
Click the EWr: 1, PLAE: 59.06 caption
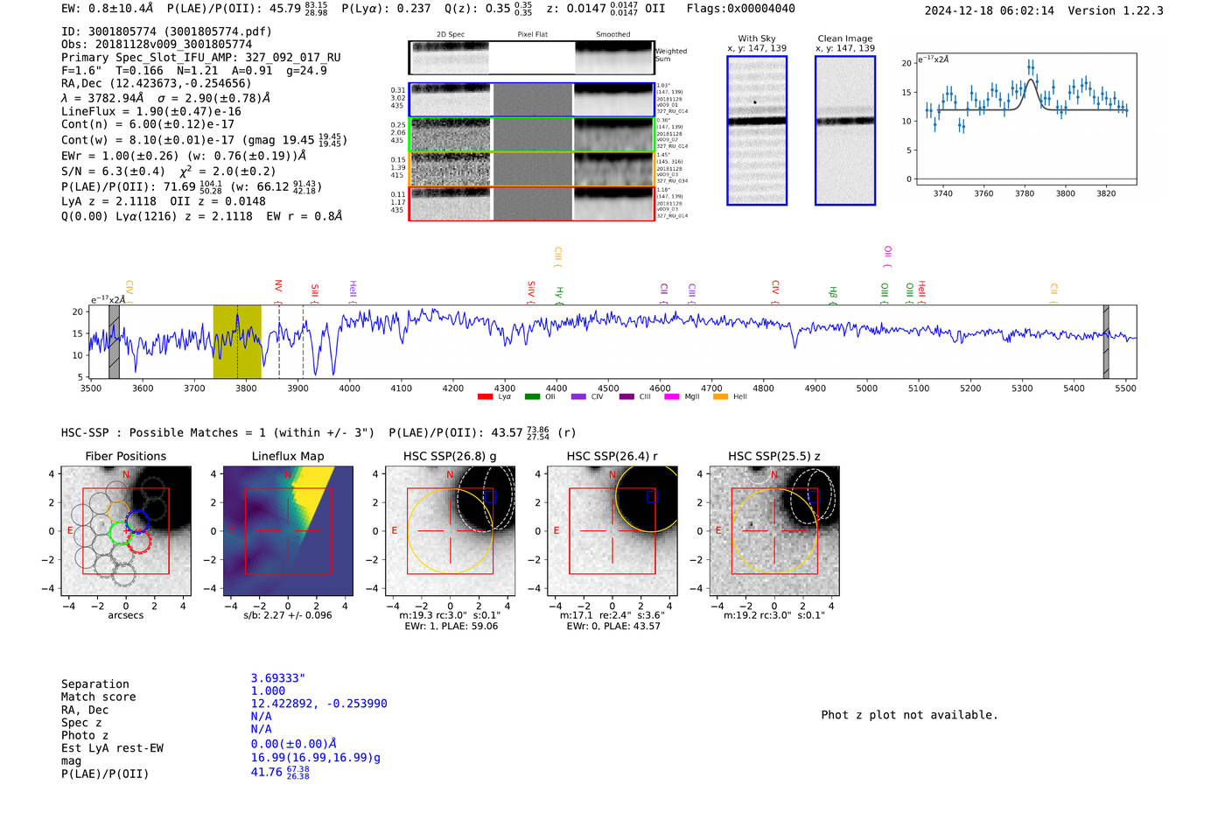(x=452, y=626)
